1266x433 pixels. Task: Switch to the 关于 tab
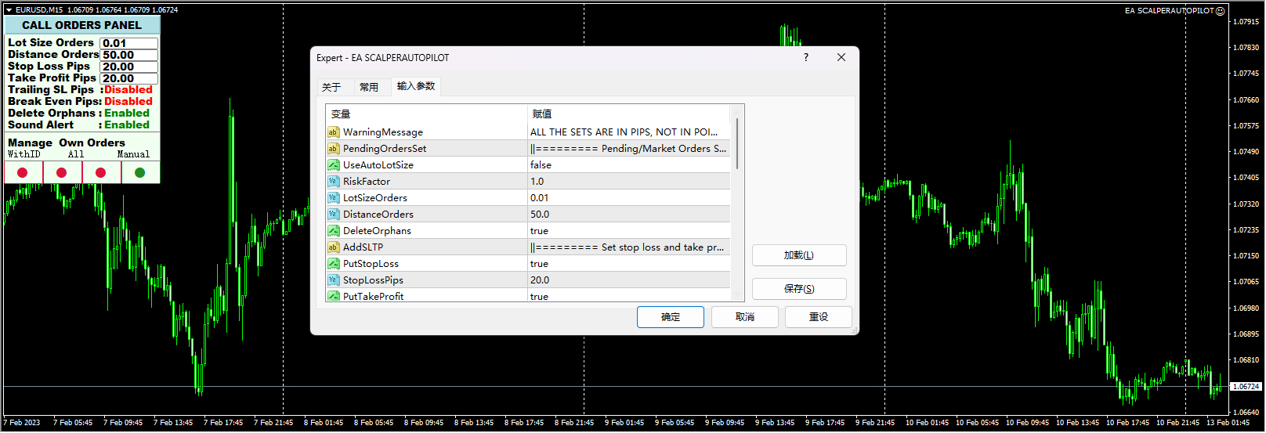click(x=331, y=87)
